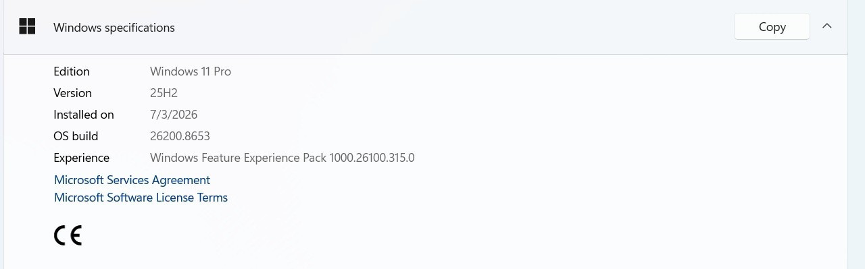Viewport: 865px width, 269px height.
Task: Click the Windows specifications header title
Action: [114, 28]
